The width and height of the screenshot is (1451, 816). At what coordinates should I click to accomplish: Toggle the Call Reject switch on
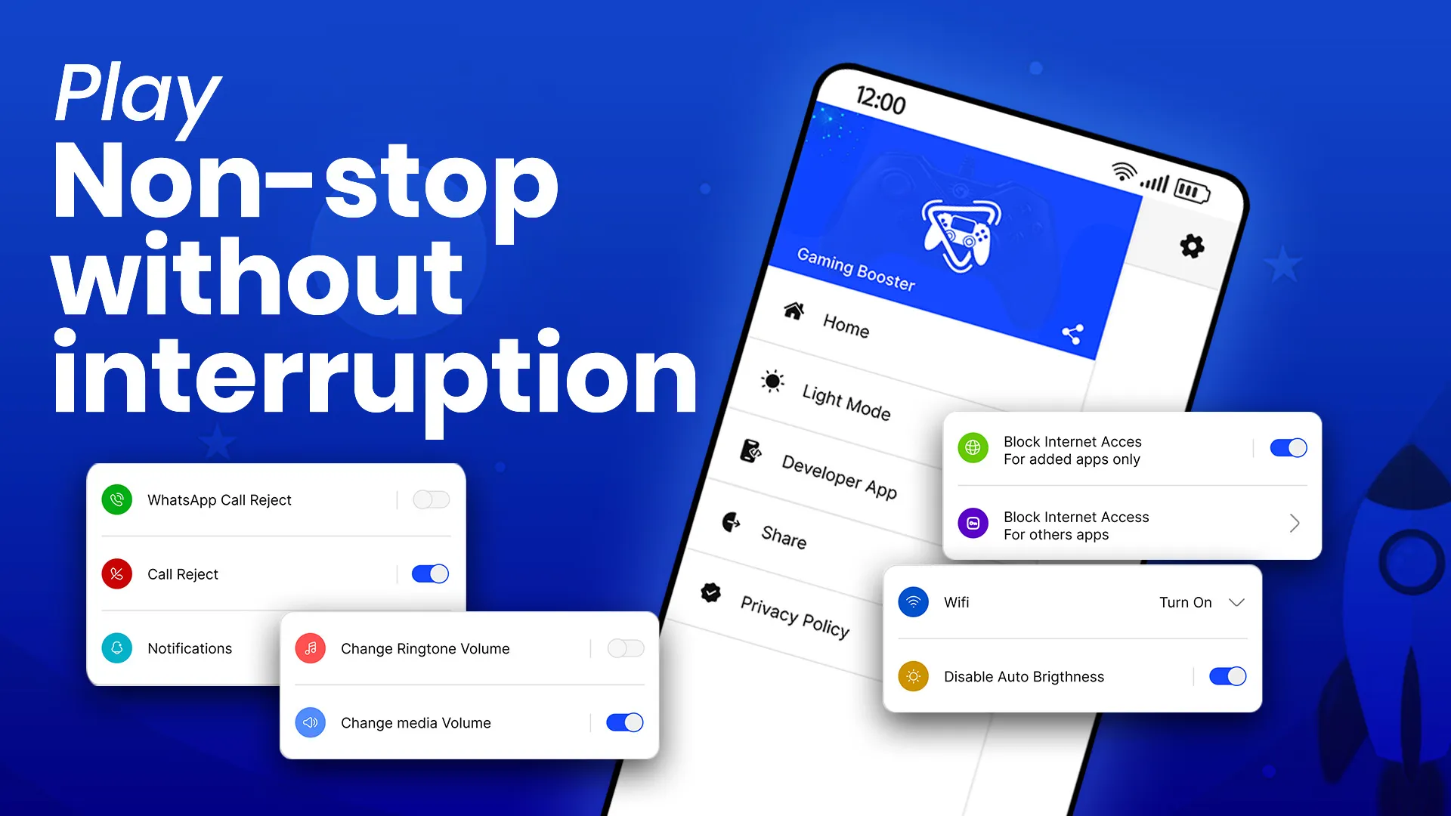click(431, 573)
